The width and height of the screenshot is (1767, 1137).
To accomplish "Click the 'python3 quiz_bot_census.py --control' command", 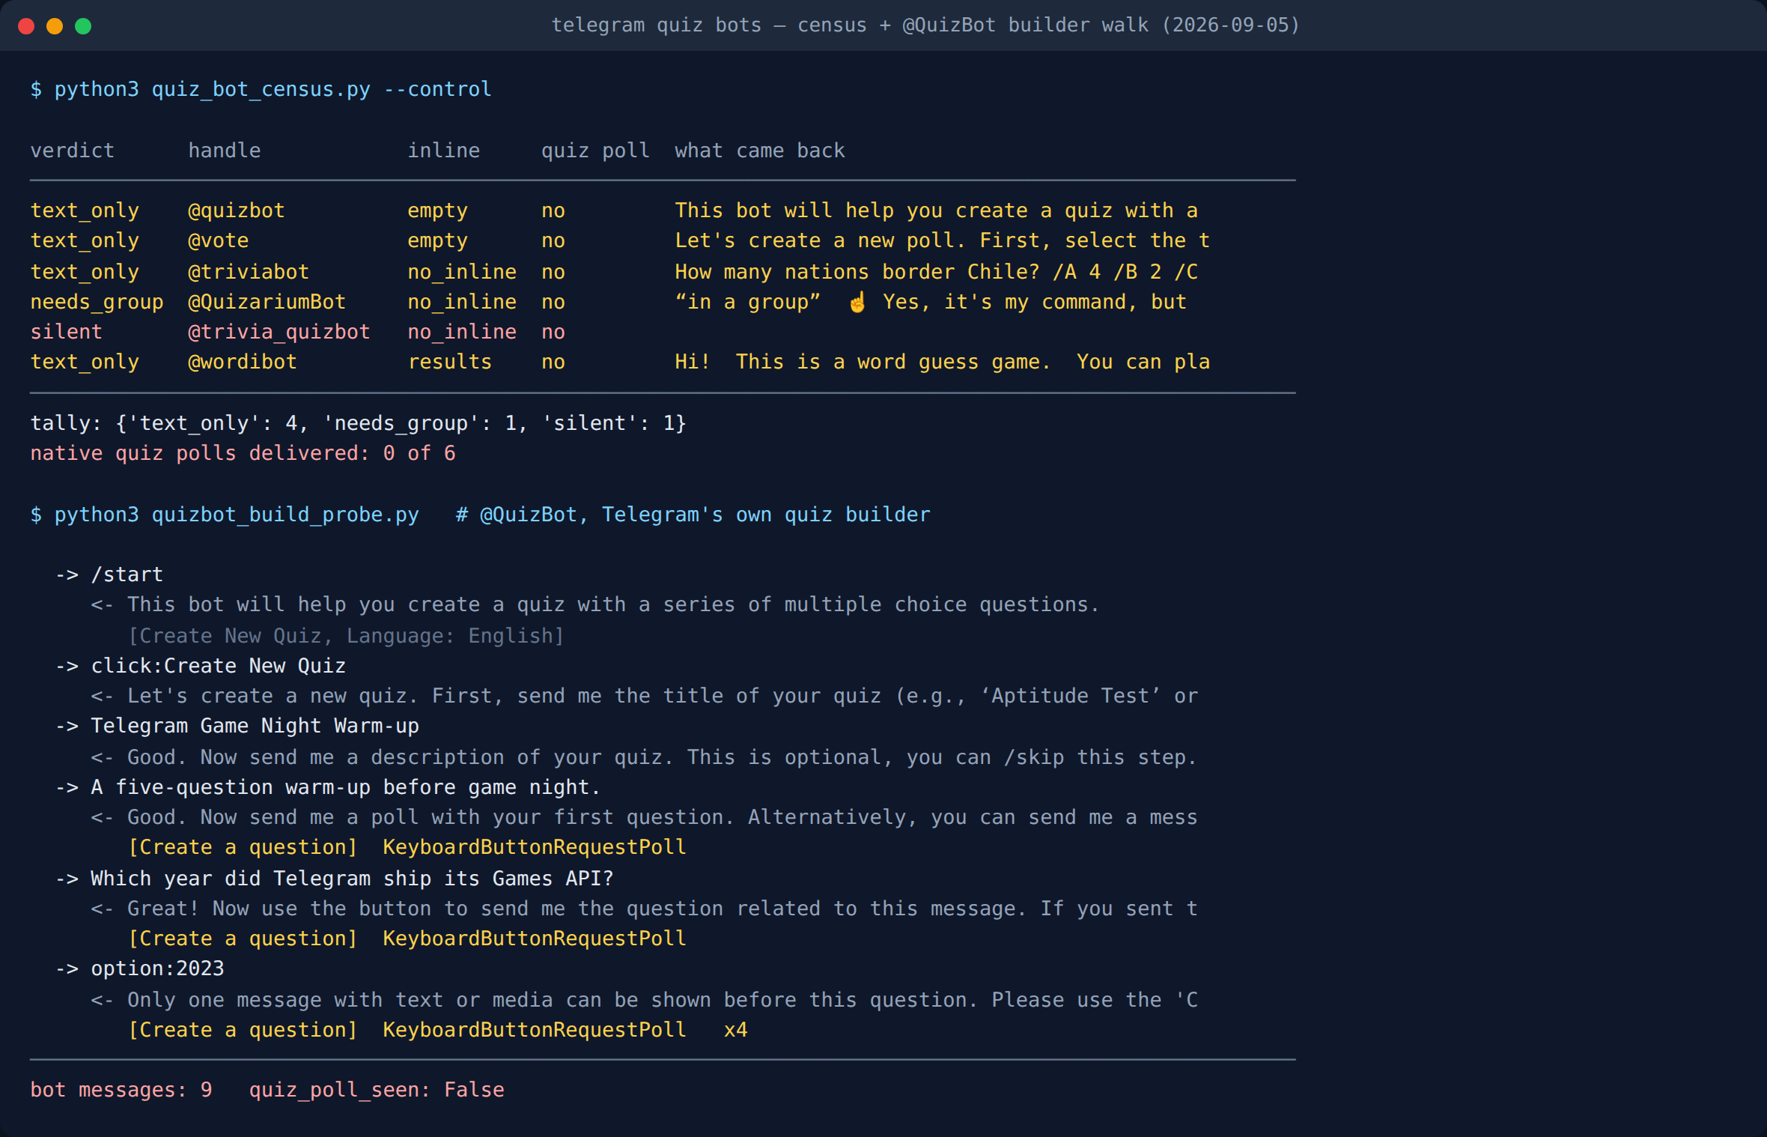I will (273, 89).
